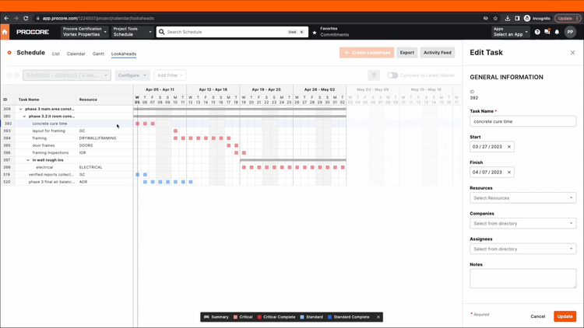Collapse in wall rough ins row
Image resolution: width=584 pixels, height=328 pixels.
click(28, 160)
